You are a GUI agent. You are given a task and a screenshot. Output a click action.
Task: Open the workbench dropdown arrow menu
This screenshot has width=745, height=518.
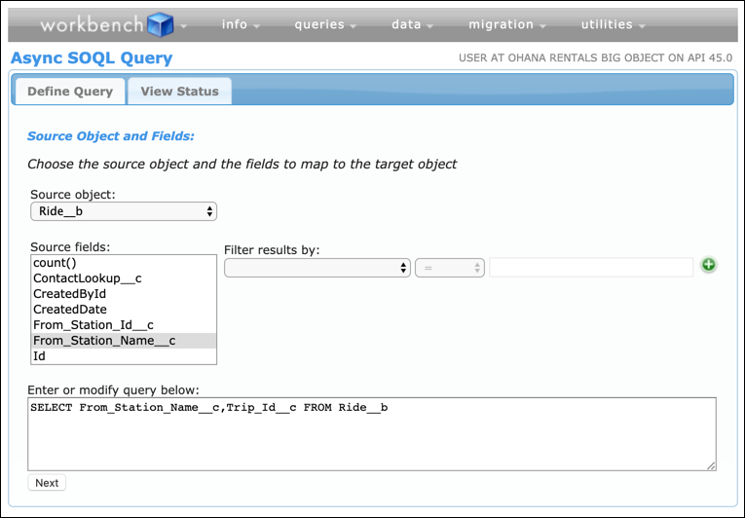click(x=184, y=26)
